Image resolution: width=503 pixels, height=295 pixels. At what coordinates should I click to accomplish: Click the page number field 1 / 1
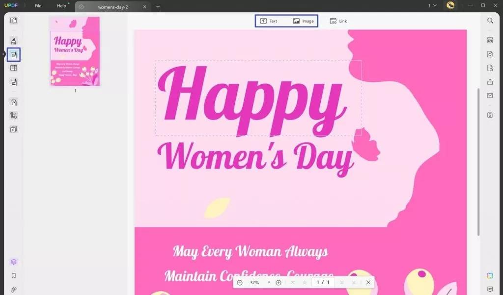pyautogui.click(x=323, y=282)
